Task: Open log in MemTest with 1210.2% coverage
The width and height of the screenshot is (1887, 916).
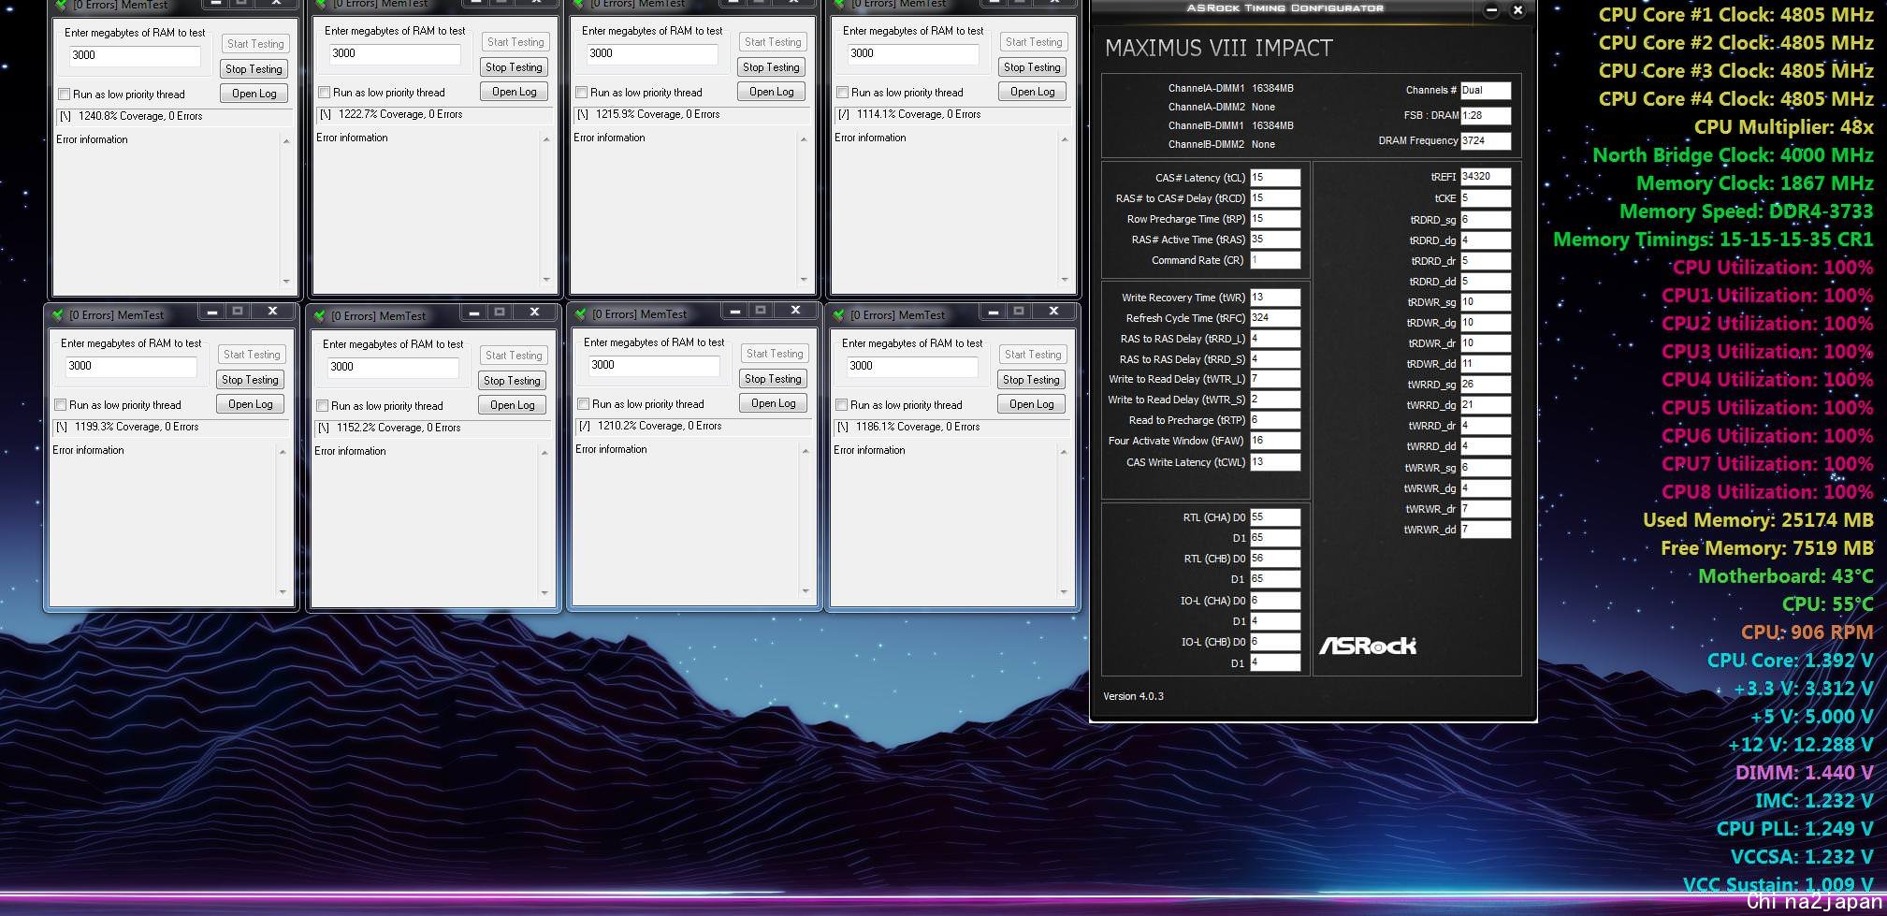Action: tap(773, 403)
